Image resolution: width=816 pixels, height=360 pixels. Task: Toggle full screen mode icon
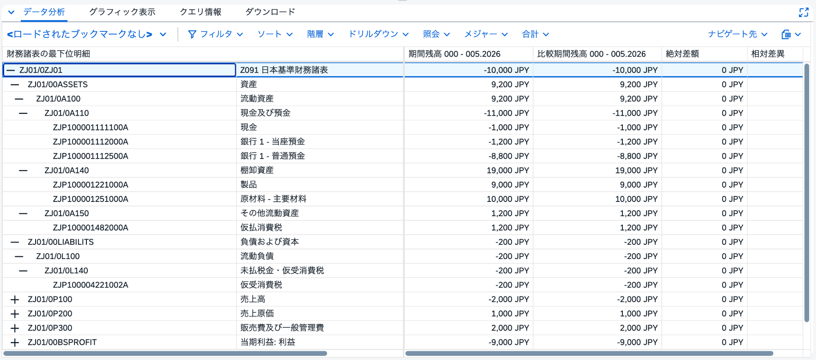804,12
